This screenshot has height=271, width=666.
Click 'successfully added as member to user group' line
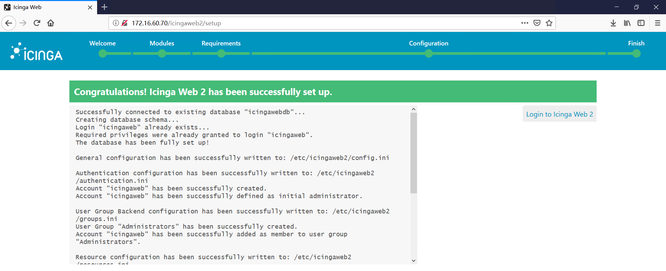point(212,238)
